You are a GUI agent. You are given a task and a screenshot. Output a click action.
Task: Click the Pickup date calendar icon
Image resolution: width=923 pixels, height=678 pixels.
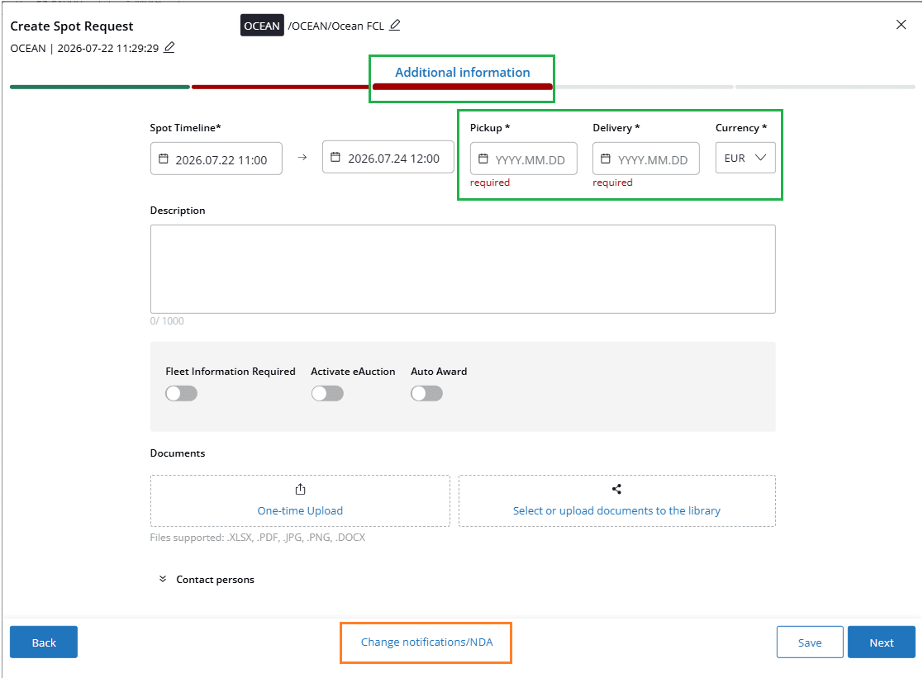tap(483, 159)
